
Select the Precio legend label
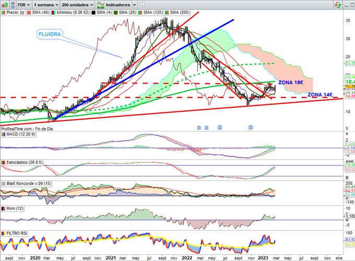point(12,13)
